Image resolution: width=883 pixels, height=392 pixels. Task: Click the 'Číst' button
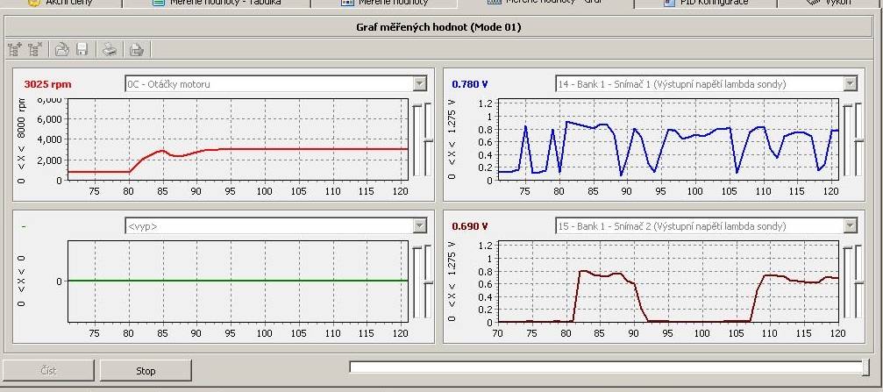[48, 370]
